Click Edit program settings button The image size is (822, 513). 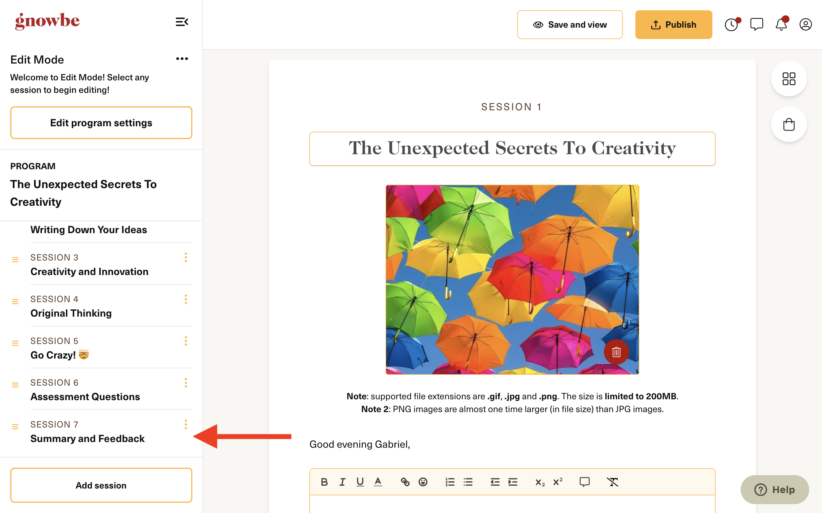(101, 123)
